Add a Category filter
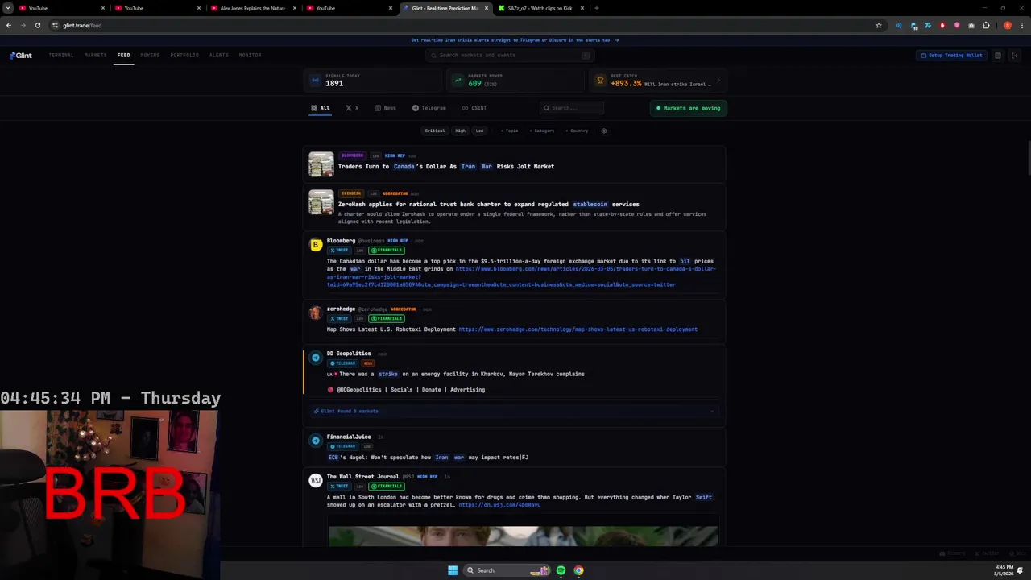The width and height of the screenshot is (1031, 580). 542,130
